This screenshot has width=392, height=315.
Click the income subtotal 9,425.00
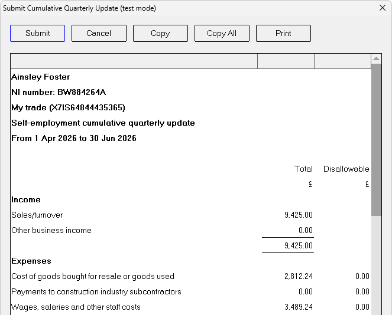[x=299, y=245]
